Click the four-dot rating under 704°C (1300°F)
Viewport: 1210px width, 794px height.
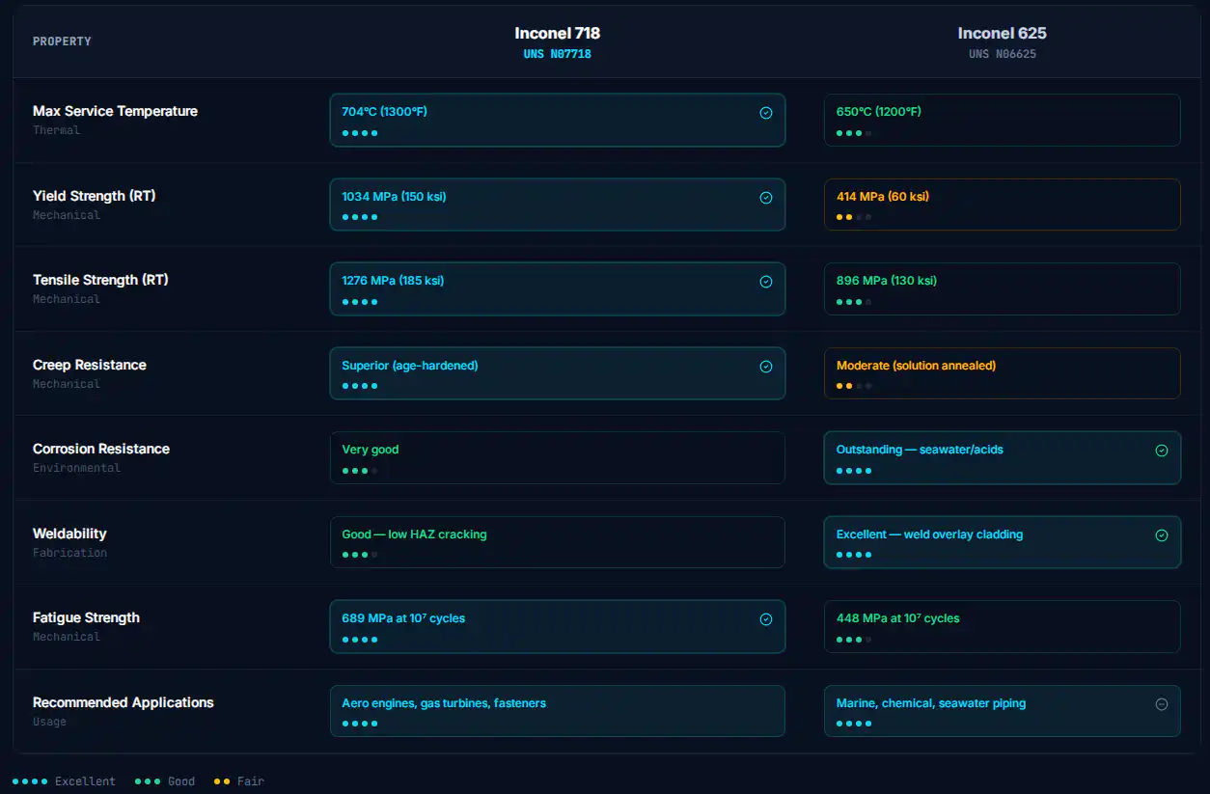(360, 133)
